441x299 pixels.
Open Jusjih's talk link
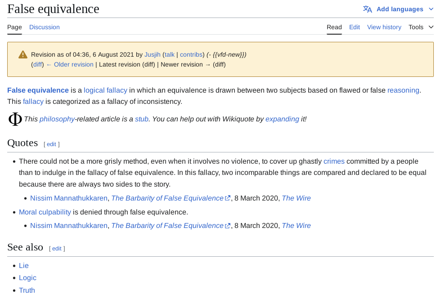click(170, 54)
